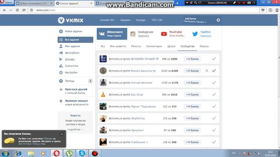Click the browser back arrow
The image size is (280, 157).
(x=4, y=10)
